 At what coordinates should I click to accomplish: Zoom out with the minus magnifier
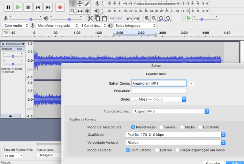pyautogui.click(x=154, y=18)
